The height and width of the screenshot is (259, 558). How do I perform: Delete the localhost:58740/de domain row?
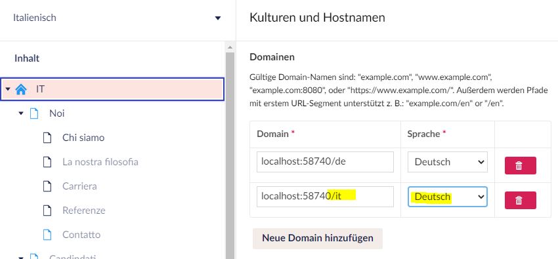(521, 165)
